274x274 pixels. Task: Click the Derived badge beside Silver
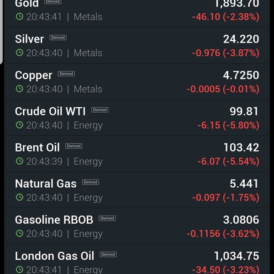58,37
